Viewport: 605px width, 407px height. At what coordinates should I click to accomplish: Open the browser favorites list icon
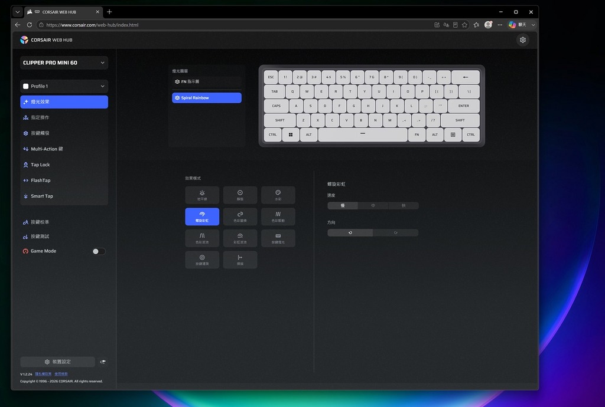tap(476, 25)
